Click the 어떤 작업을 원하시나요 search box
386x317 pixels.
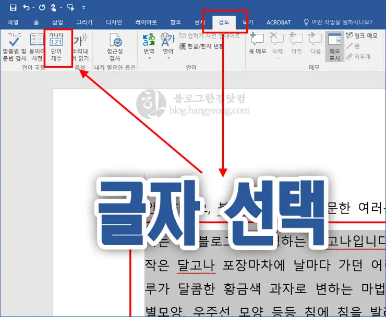[x=338, y=22]
